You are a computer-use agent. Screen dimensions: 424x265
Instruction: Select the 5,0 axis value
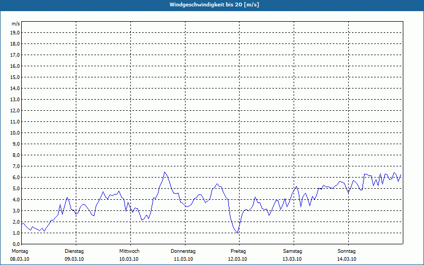click(16, 189)
